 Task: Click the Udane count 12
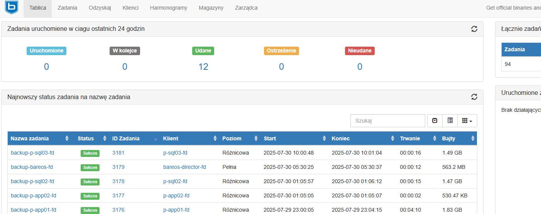203,67
